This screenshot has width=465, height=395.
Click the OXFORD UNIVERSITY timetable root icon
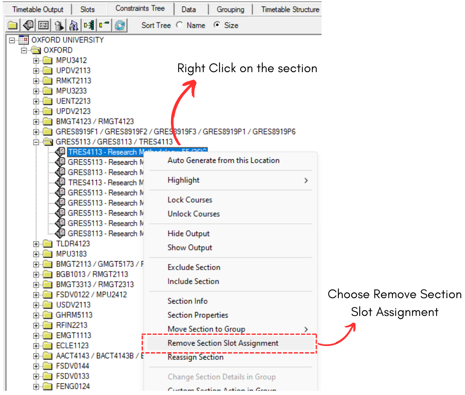tap(24, 40)
